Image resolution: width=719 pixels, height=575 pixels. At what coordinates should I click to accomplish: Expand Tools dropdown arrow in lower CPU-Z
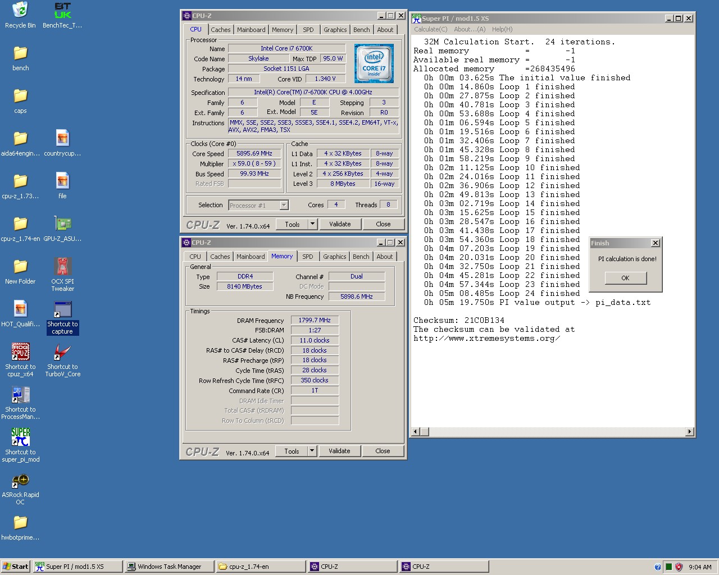point(312,451)
